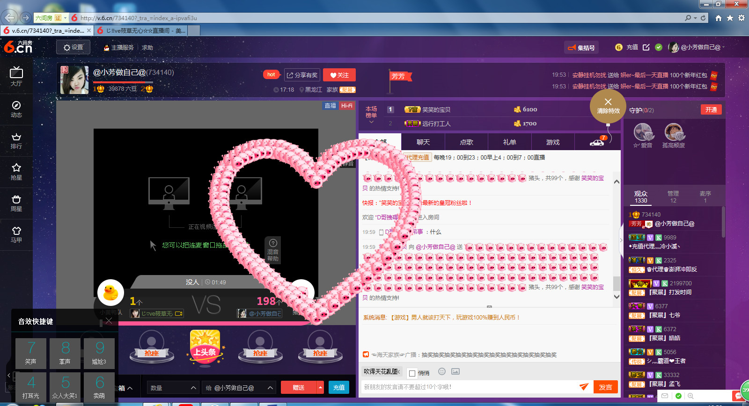Toggle the Hi-Fi audio mode
The image size is (749, 406).
[347, 106]
